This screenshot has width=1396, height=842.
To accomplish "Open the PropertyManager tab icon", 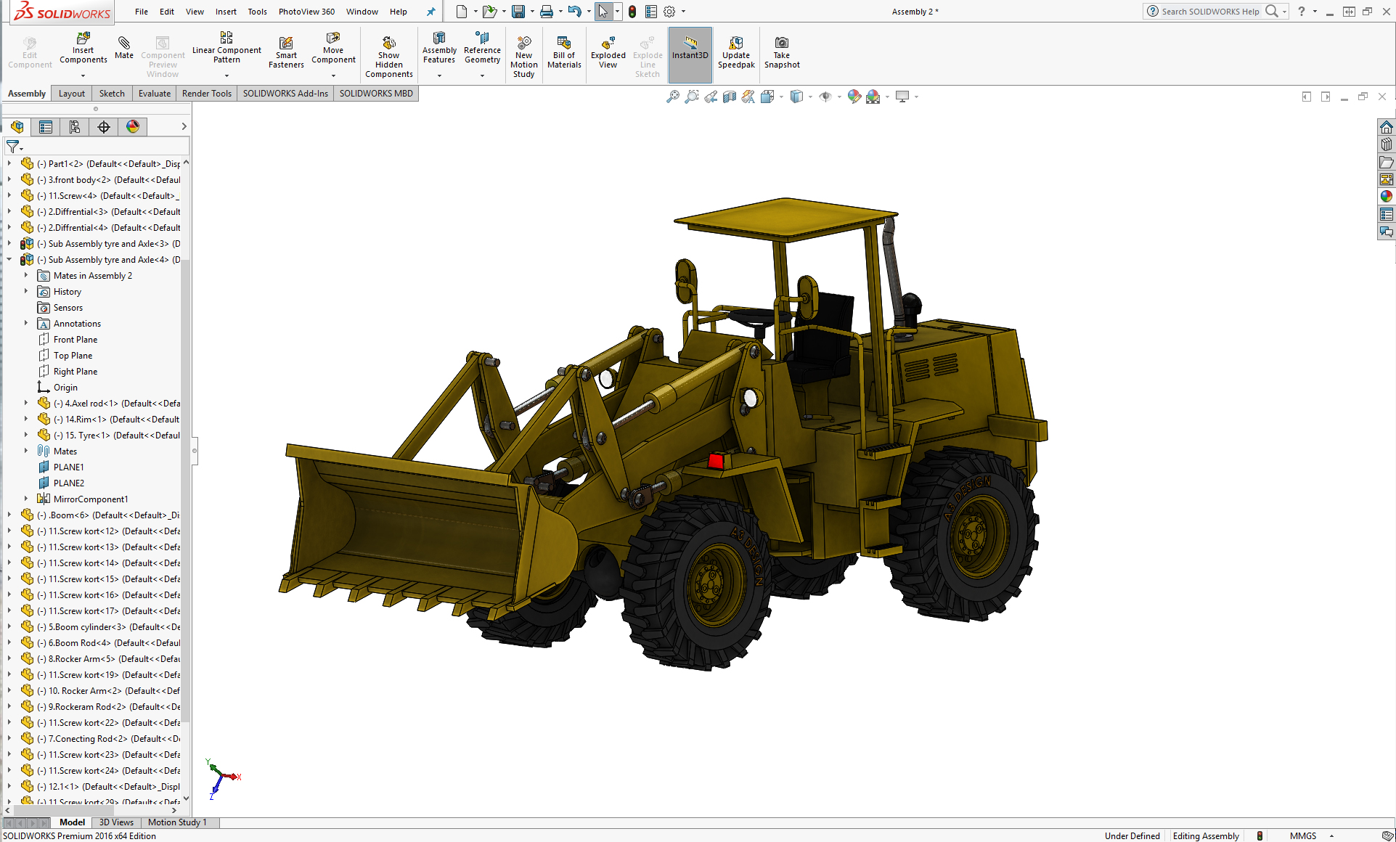I will click(46, 127).
